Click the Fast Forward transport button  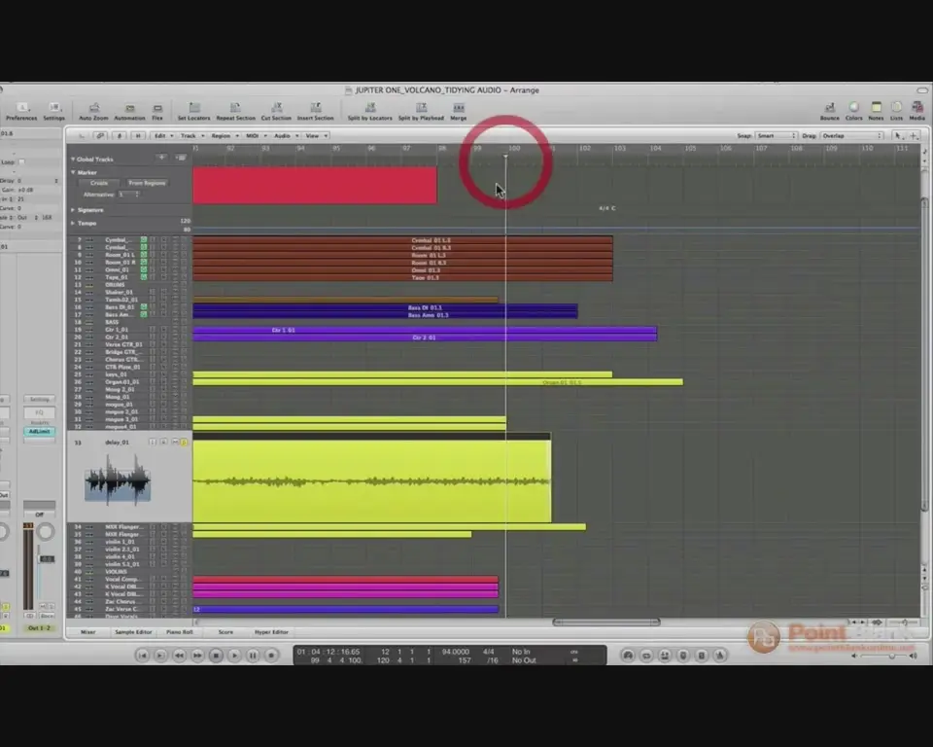[197, 656]
